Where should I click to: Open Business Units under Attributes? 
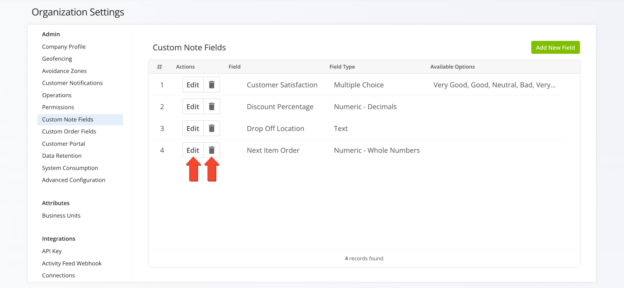61,215
